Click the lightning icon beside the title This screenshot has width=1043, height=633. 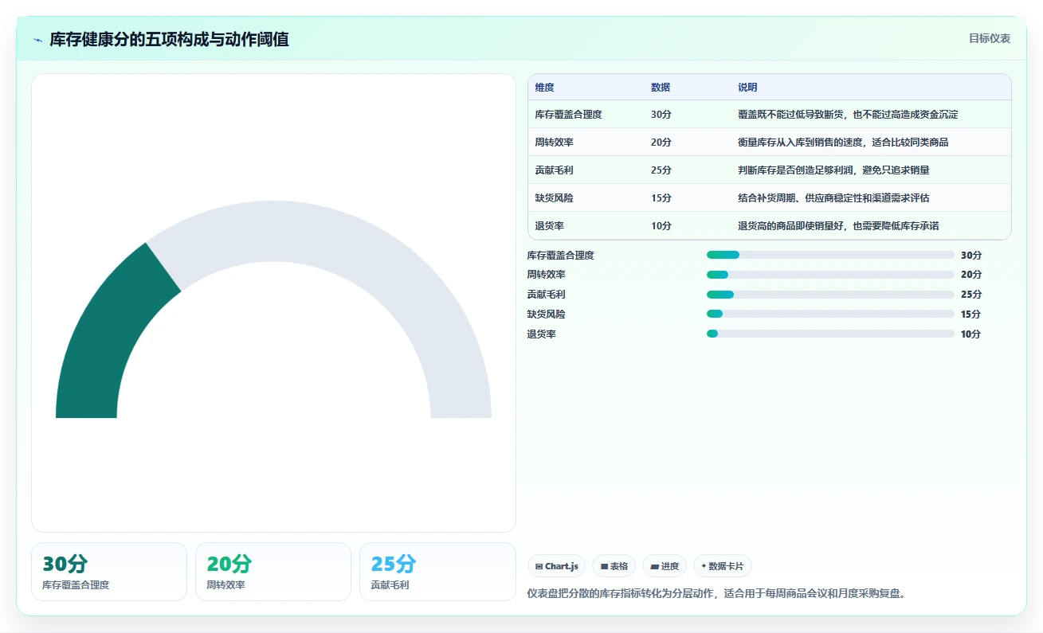tap(37, 39)
